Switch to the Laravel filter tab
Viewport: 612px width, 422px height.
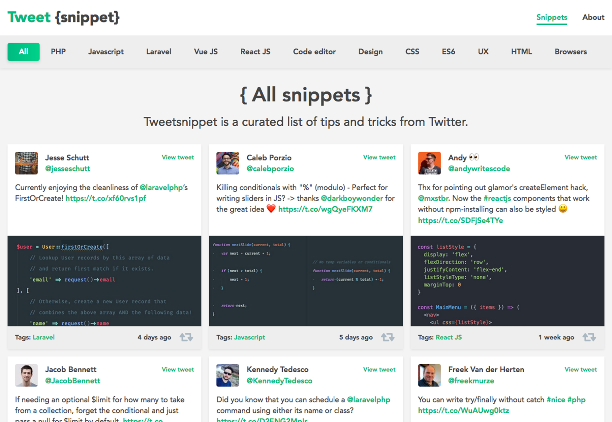point(159,52)
